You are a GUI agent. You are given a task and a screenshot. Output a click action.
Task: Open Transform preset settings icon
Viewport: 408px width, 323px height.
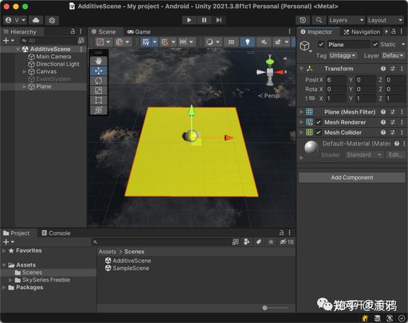pyautogui.click(x=392, y=69)
